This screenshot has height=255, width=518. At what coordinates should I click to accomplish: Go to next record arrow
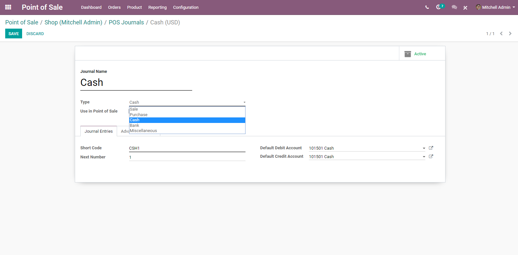click(510, 34)
